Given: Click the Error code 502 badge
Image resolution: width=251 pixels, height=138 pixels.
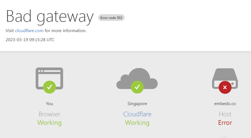Looking at the screenshot, I should [x=111, y=18].
